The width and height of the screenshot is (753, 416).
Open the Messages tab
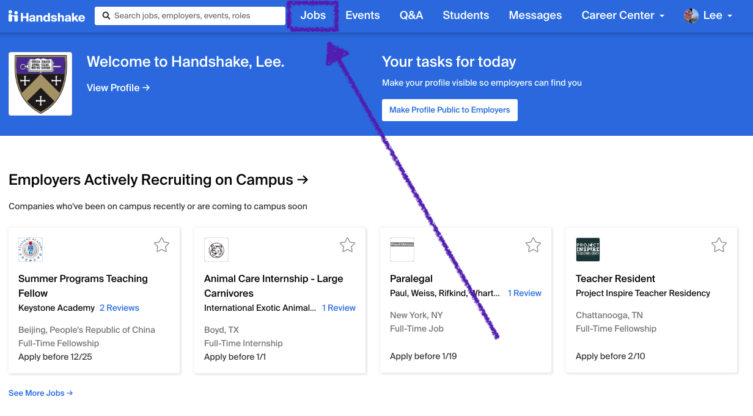pyautogui.click(x=535, y=15)
